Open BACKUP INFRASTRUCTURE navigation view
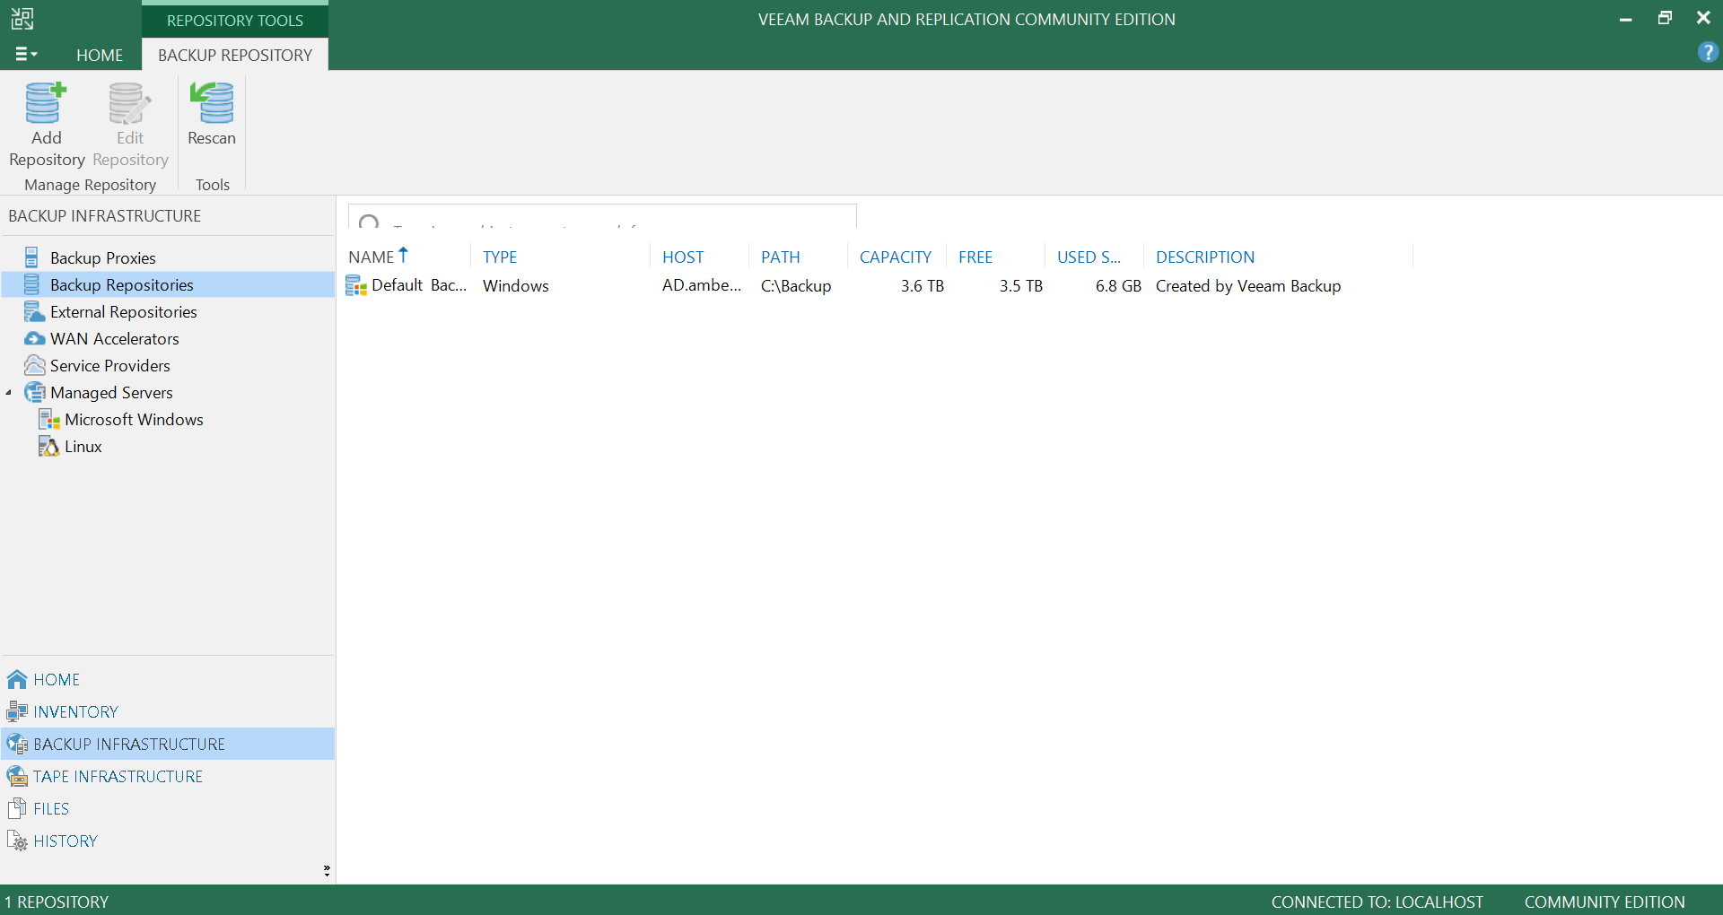Viewport: 1723px width, 915px height. coord(168,744)
